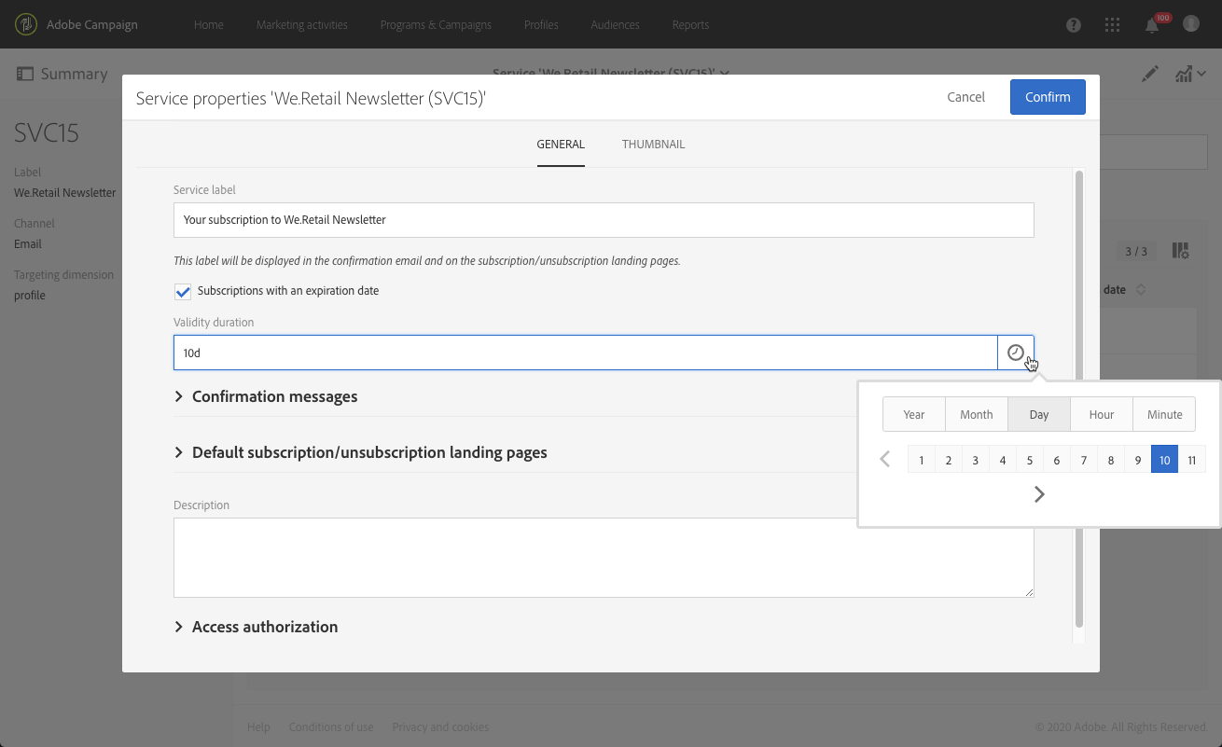Select duration value 1

tap(922, 460)
